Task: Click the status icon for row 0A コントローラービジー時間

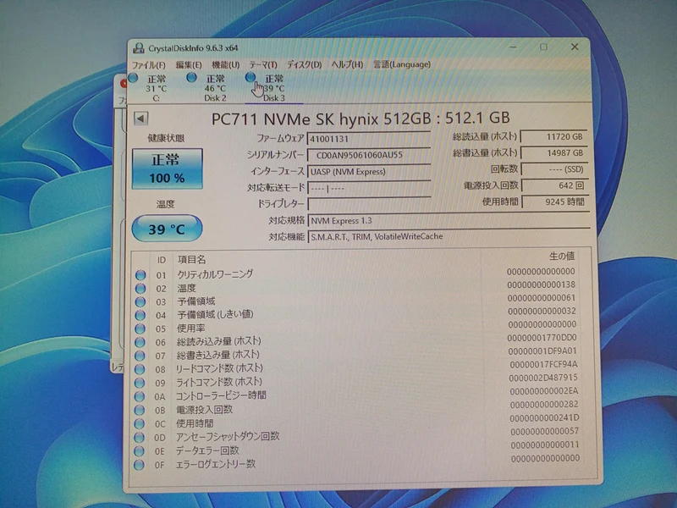Action: 140,396
